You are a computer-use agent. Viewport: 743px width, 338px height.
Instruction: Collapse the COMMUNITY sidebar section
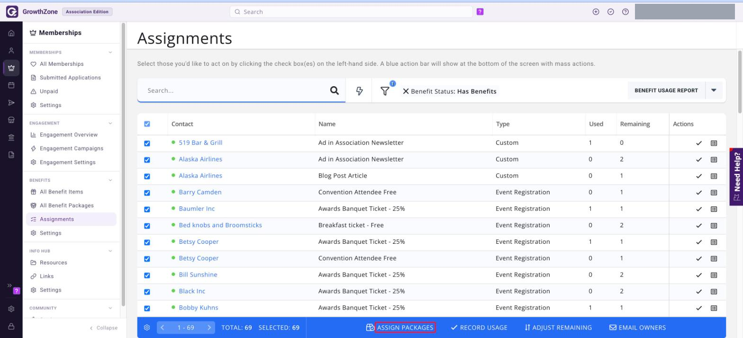110,308
